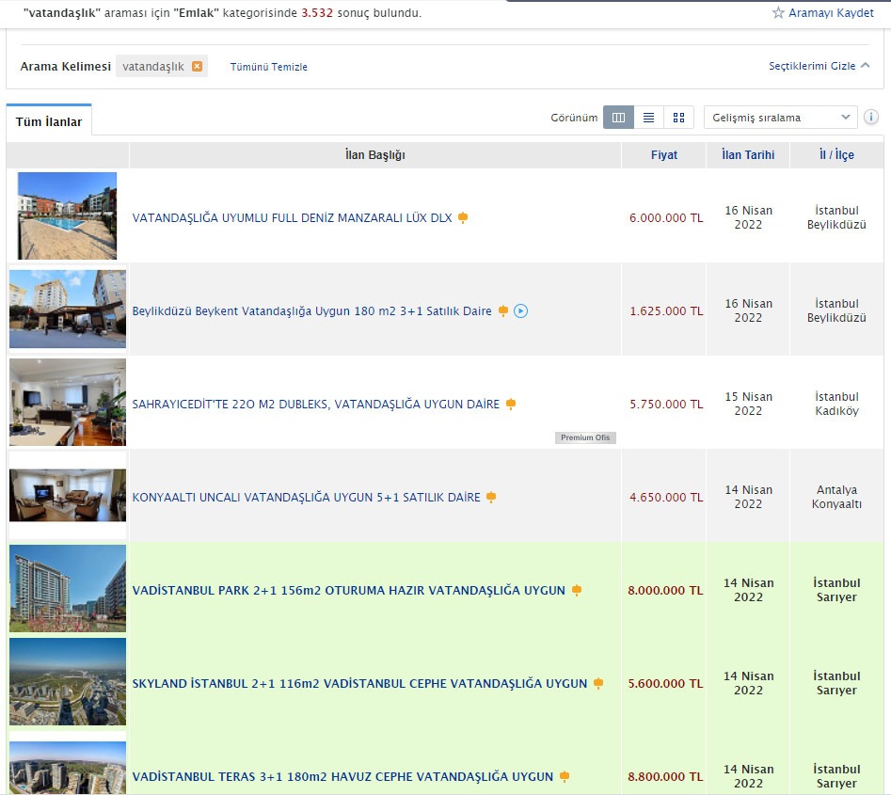
Task: Click orange pin beside SKYLAND İSTANBUL listing
Action: [x=597, y=684]
